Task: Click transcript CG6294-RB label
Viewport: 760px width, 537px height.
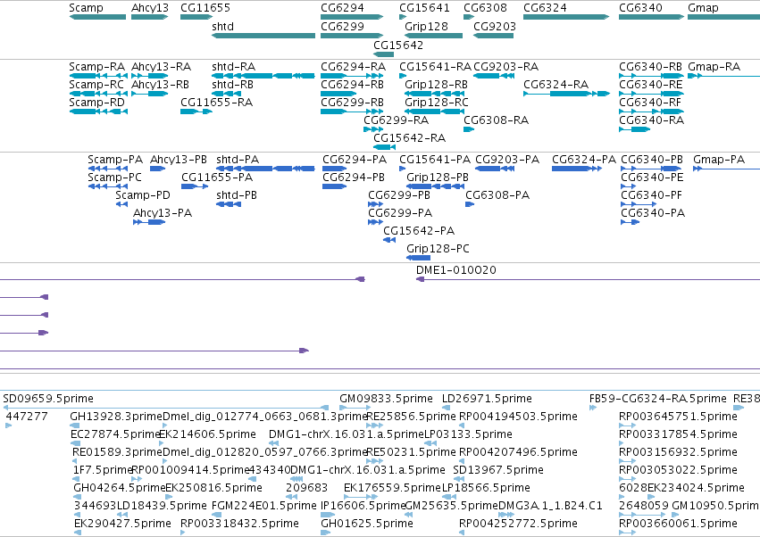Action: tap(352, 84)
